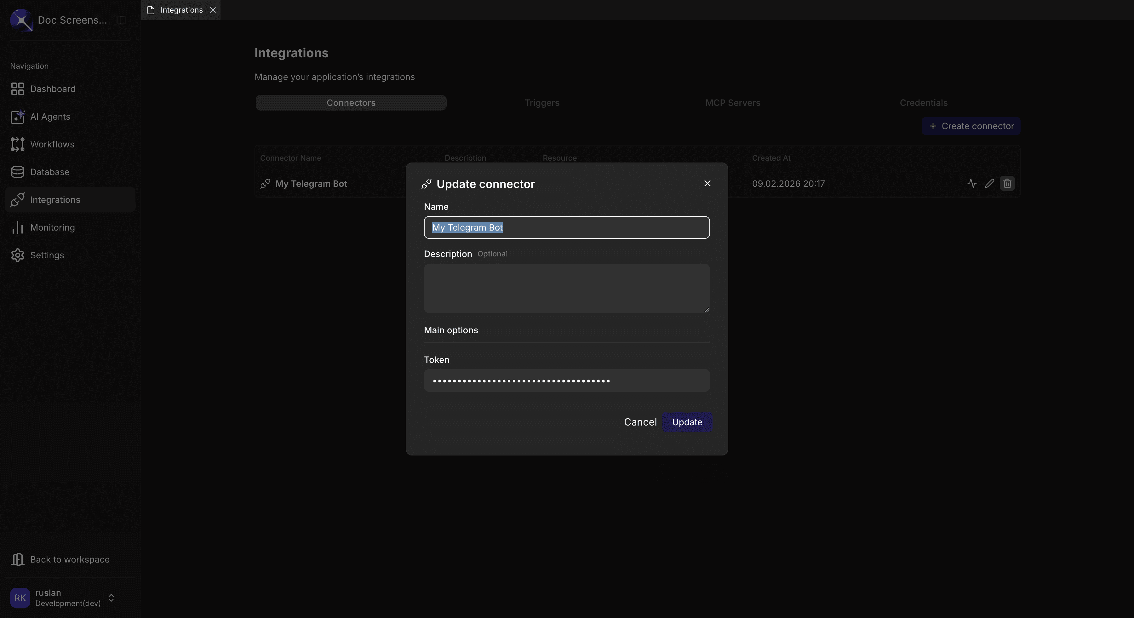The image size is (1134, 618).
Task: Focus the connector Name input field
Action: coord(566,227)
